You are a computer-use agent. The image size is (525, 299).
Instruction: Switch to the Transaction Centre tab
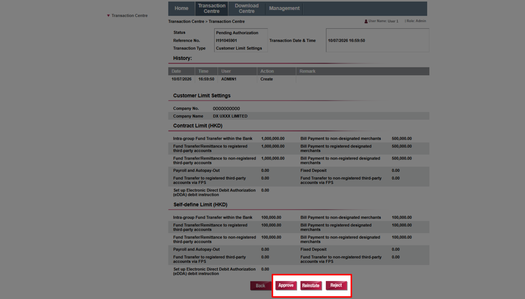211,8
